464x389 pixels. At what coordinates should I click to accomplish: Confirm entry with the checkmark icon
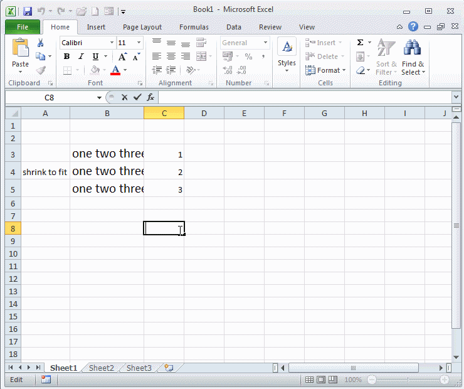tap(137, 97)
